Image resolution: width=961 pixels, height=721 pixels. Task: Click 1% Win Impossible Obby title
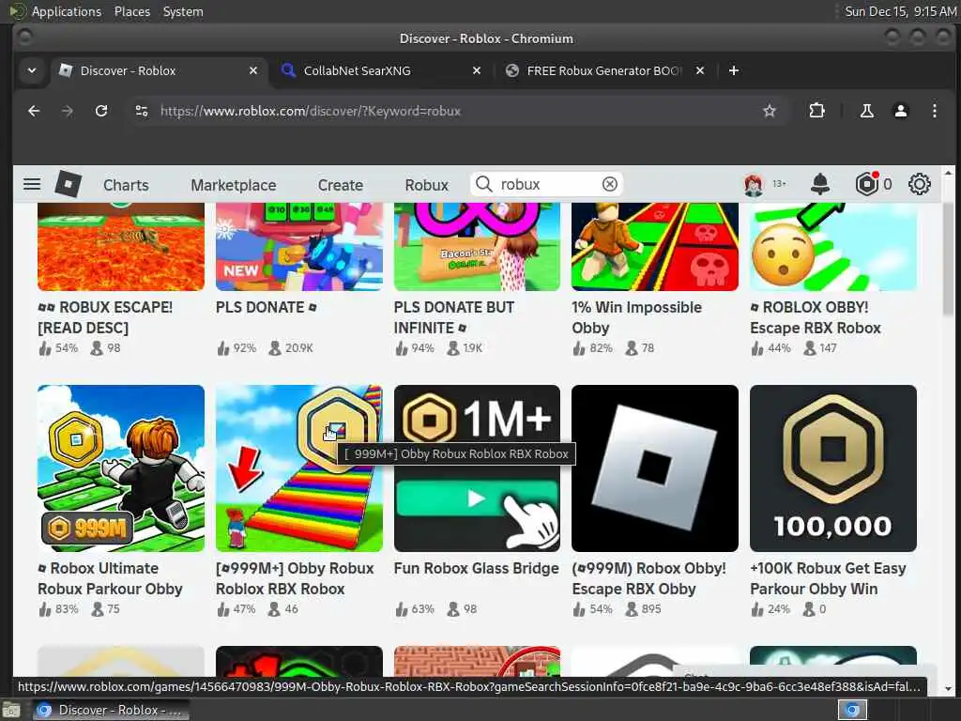[637, 317]
